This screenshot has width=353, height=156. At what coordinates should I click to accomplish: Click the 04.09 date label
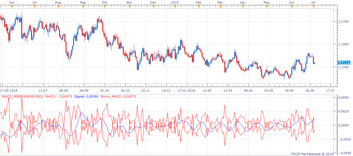(84, 91)
